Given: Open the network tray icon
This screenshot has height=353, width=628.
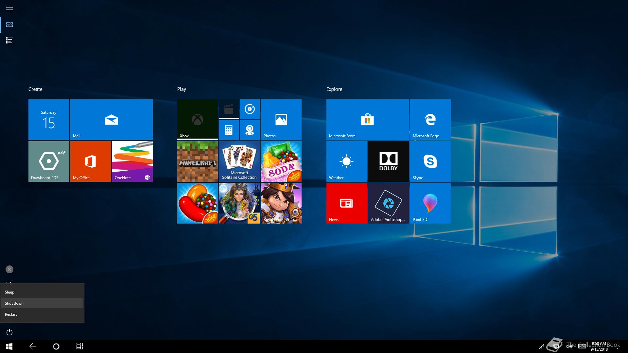Looking at the screenshot, I should [556, 346].
